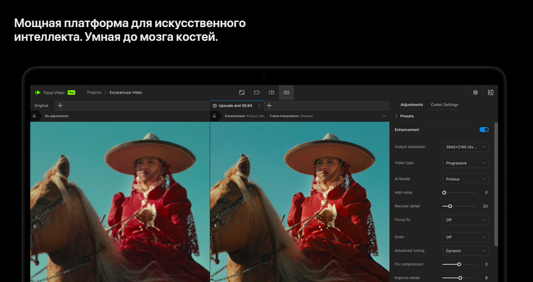Open the Output resolution dropdown
Viewport: 533px width, 282px height.
[x=465, y=147]
